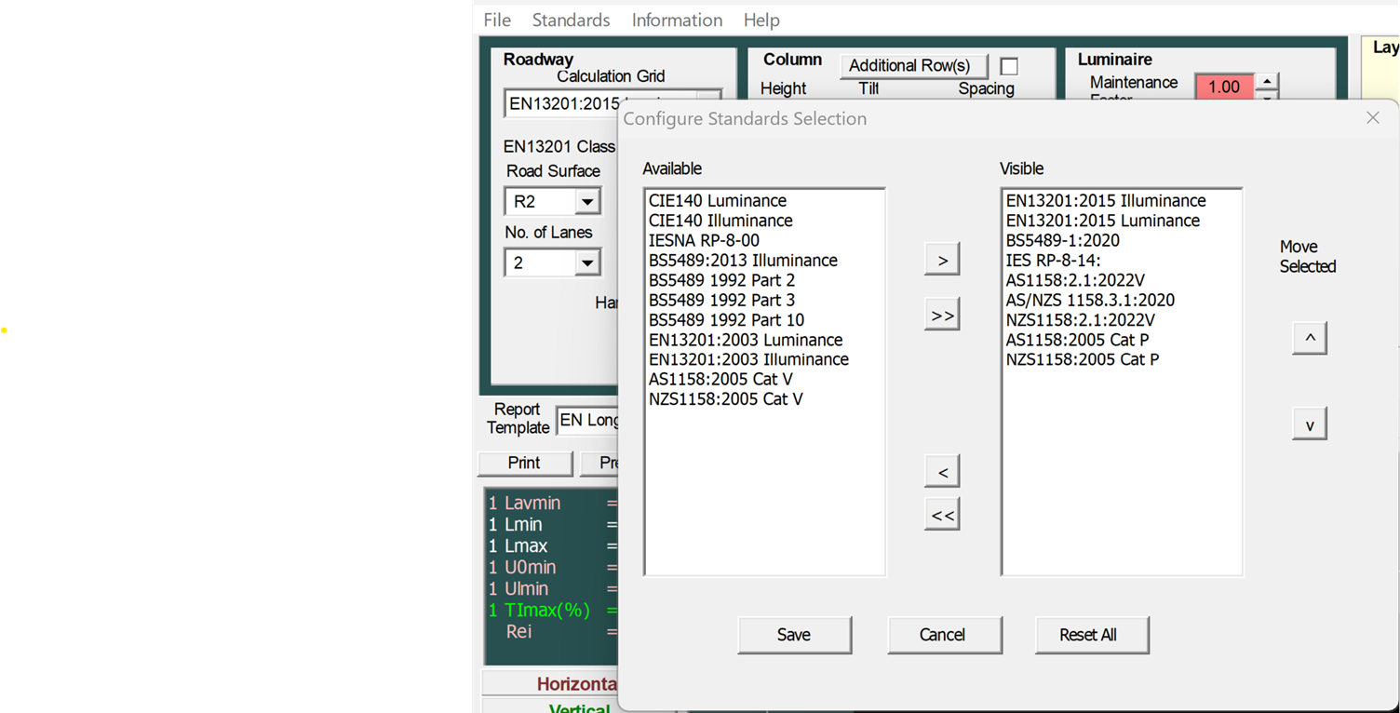
Task: Select CIE140 Luminance in Available list
Action: [x=717, y=201]
